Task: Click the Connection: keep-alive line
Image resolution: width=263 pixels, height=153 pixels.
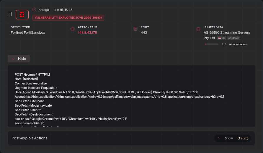Action: tap(31, 83)
